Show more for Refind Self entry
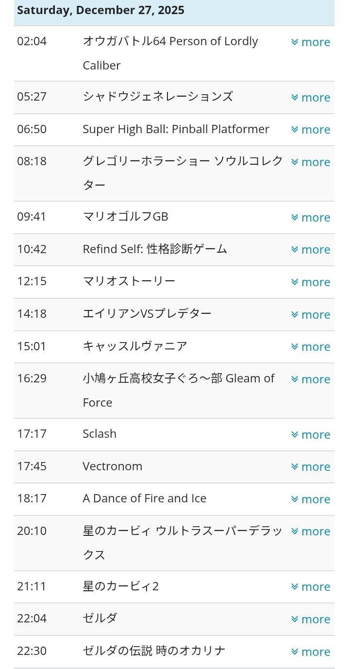Image resolution: width=349 pixels, height=669 pixels. pyautogui.click(x=311, y=250)
